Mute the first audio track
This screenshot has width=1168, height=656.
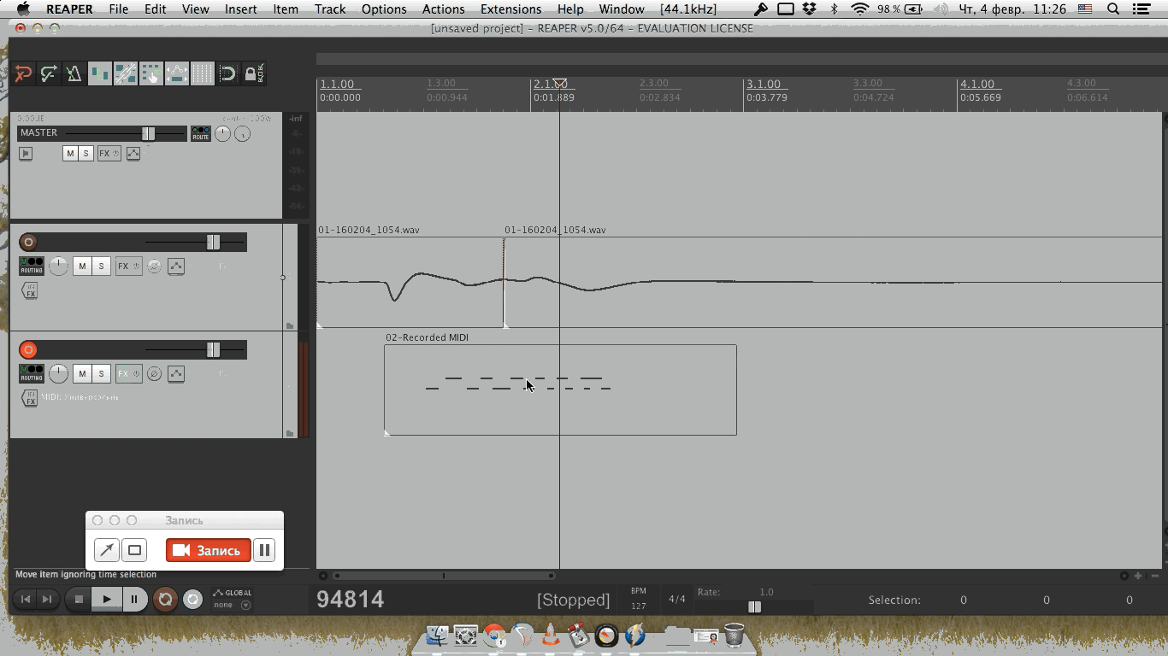pos(82,266)
